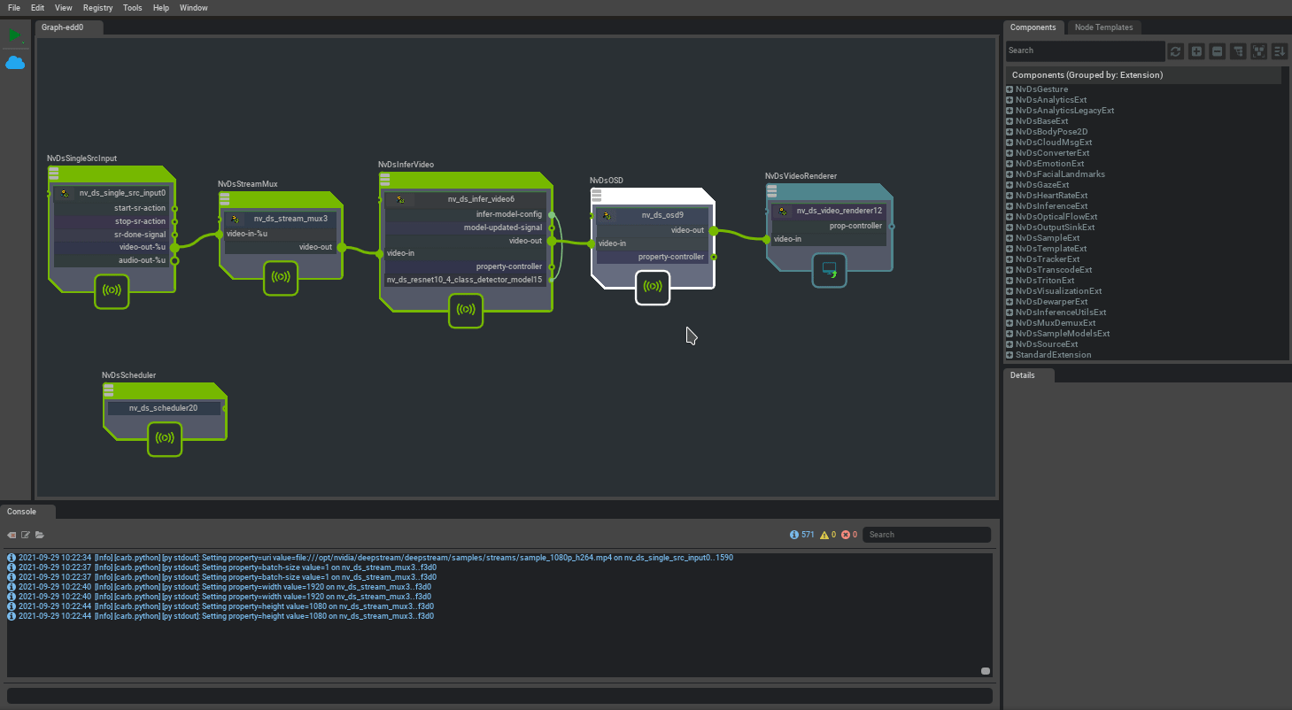Click the NvDsVideoRenderer monitor icon
The width and height of the screenshot is (1292, 710).
click(829, 270)
